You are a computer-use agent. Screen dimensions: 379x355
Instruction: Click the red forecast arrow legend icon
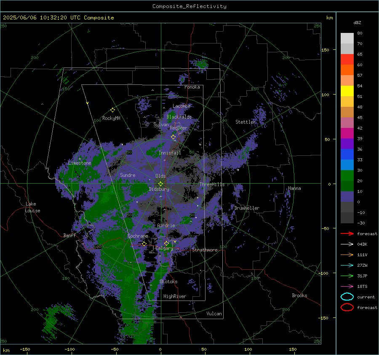(347, 233)
